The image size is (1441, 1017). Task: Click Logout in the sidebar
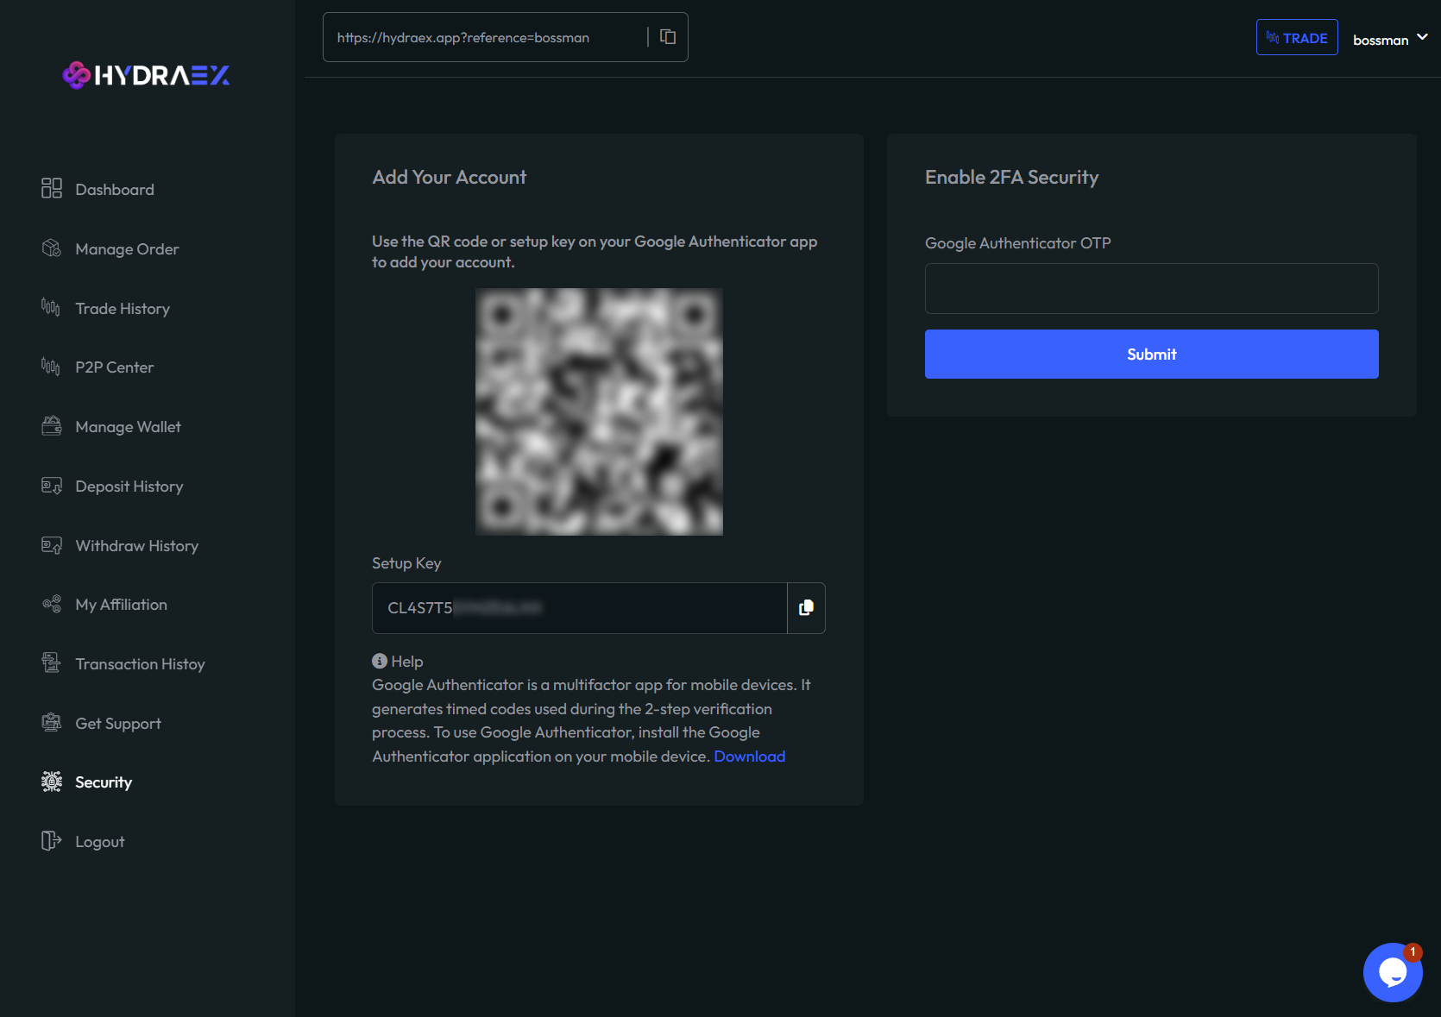[99, 841]
